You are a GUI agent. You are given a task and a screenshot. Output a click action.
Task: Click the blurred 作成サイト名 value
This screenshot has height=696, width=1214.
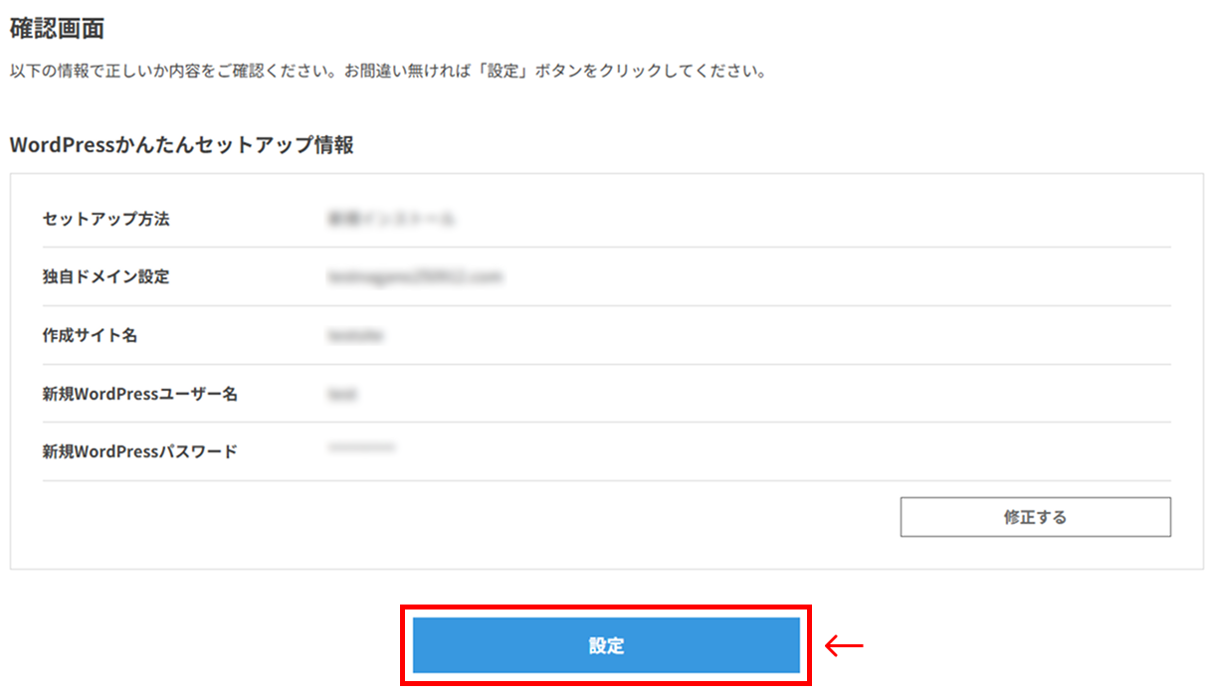pyautogui.click(x=354, y=336)
